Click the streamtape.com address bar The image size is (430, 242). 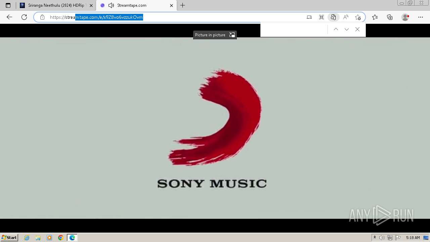(x=175, y=17)
